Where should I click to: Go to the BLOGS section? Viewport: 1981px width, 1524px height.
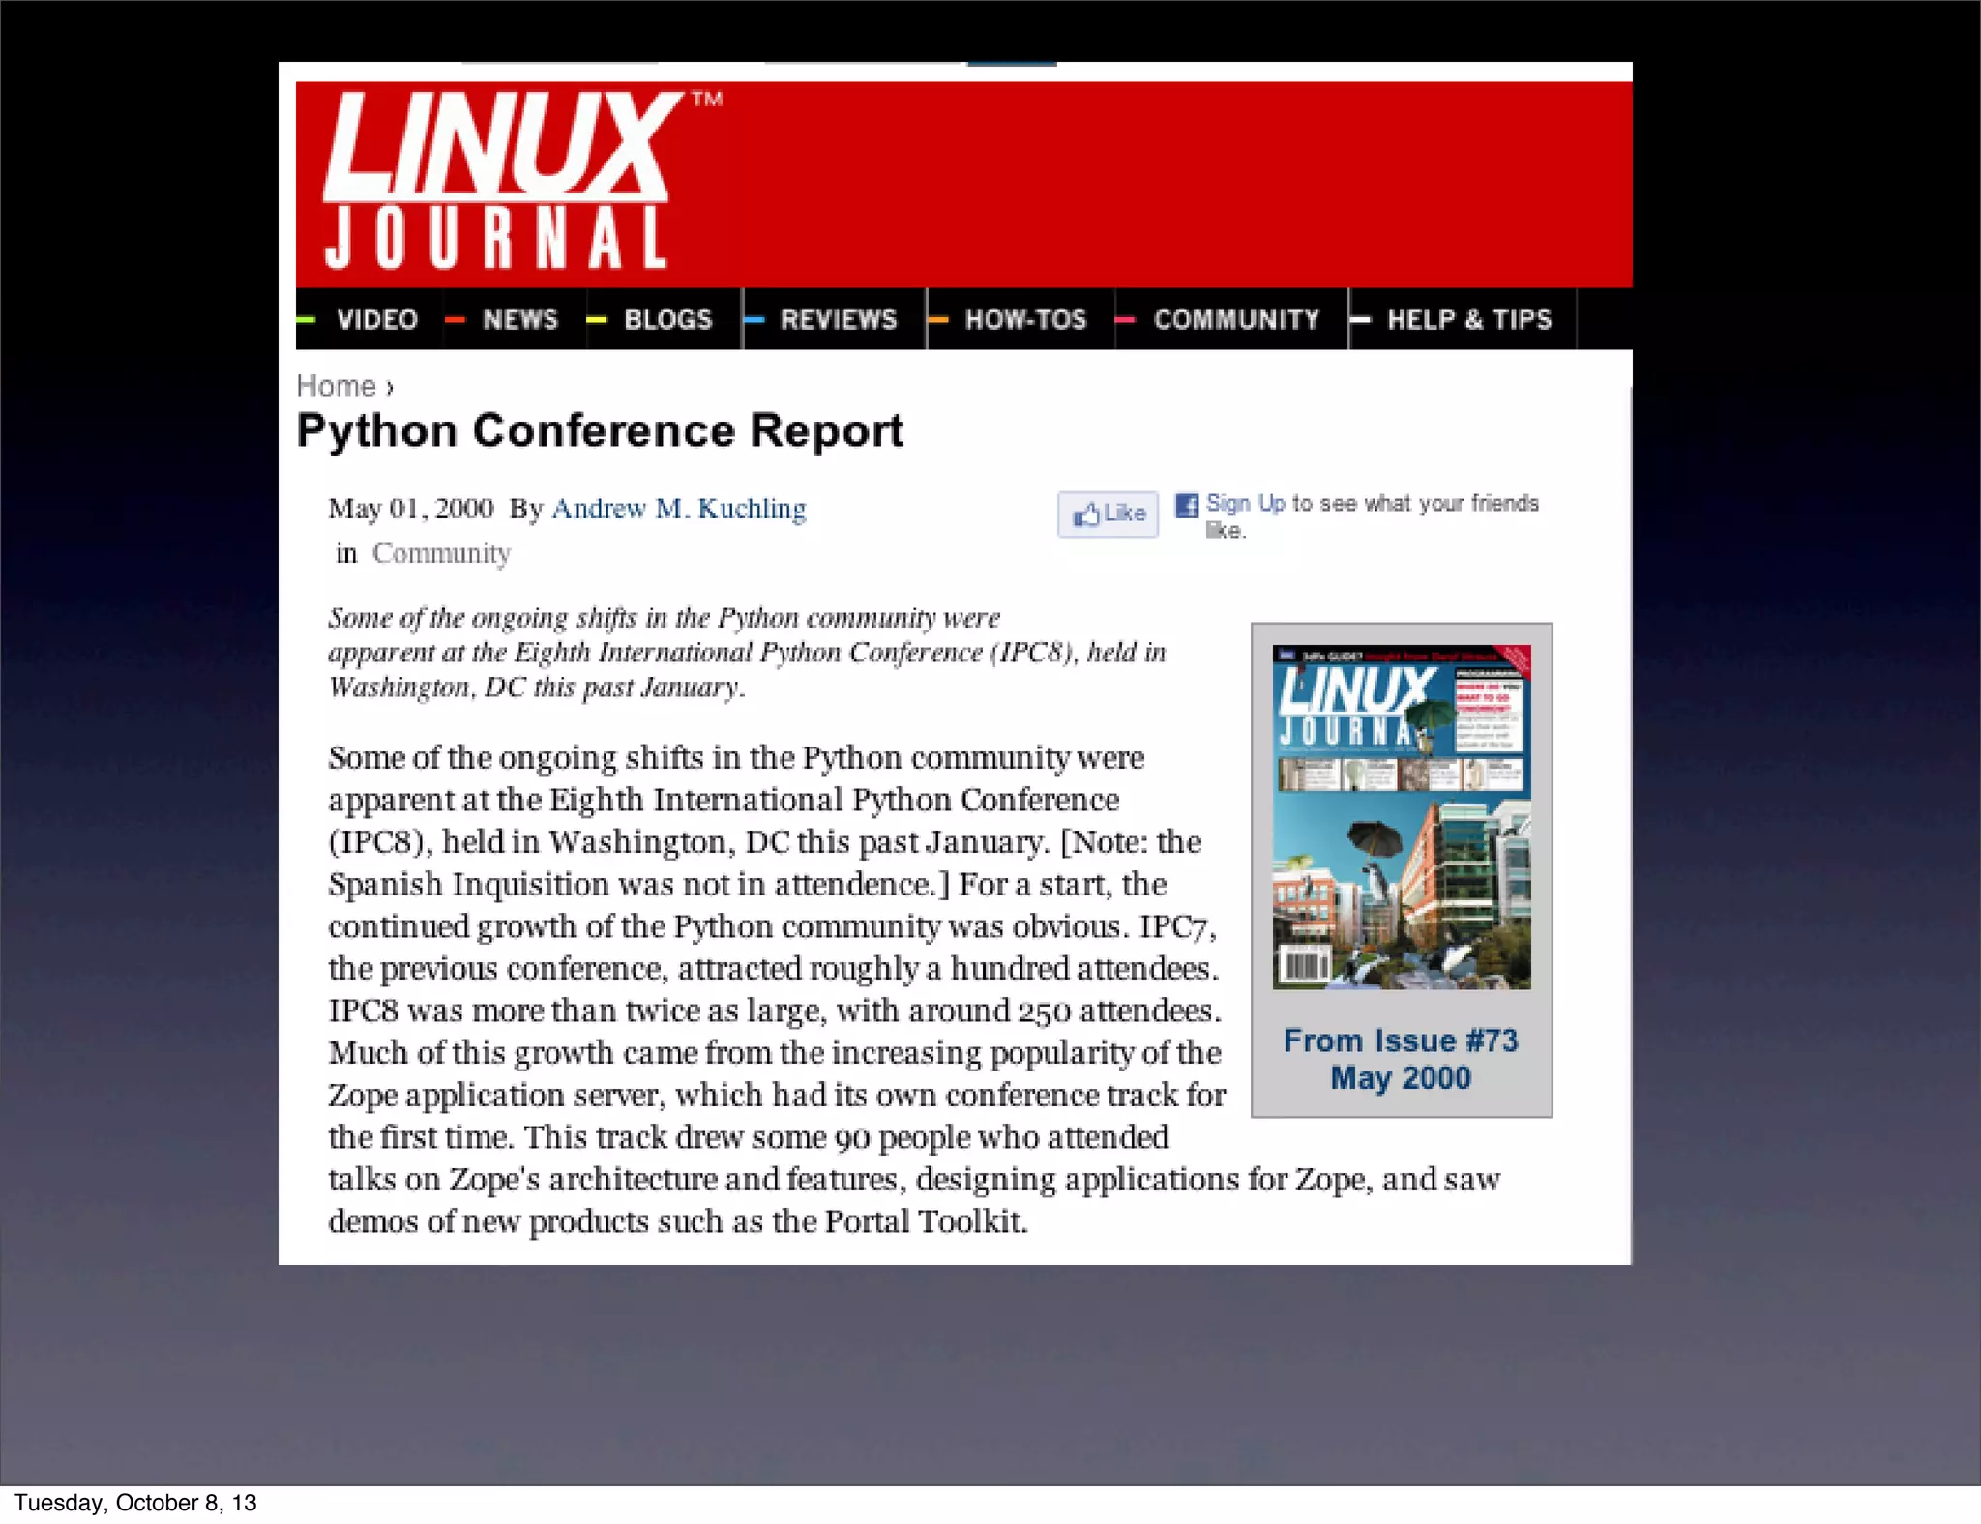coord(667,320)
